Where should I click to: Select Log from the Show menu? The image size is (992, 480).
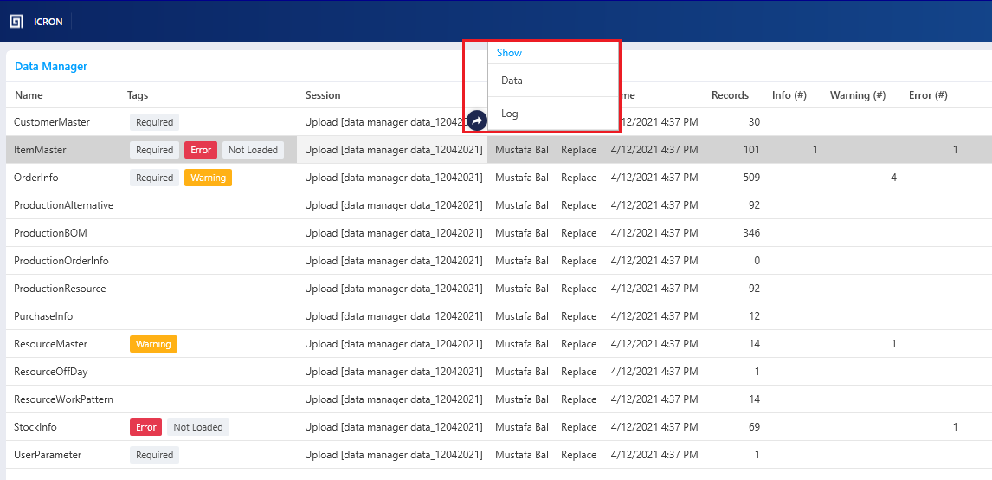pos(510,114)
